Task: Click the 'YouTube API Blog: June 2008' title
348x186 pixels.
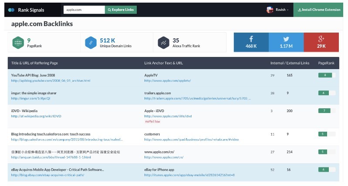Action: click(x=33, y=75)
